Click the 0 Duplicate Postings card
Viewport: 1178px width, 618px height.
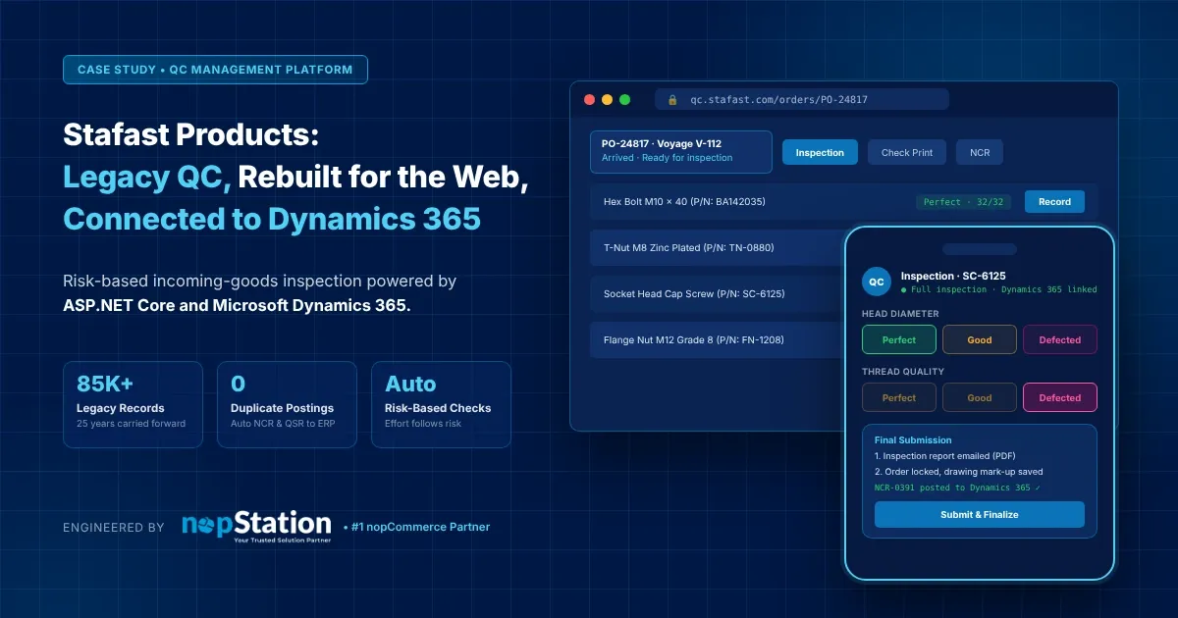287,404
